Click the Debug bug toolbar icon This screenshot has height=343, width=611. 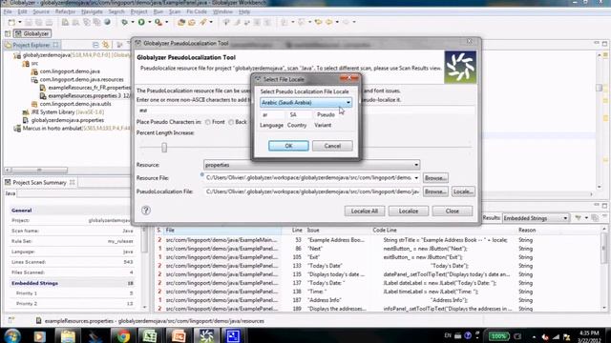124,22
